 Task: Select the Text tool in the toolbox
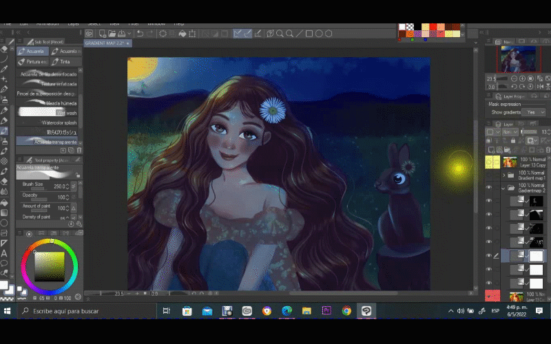pyautogui.click(x=4, y=252)
